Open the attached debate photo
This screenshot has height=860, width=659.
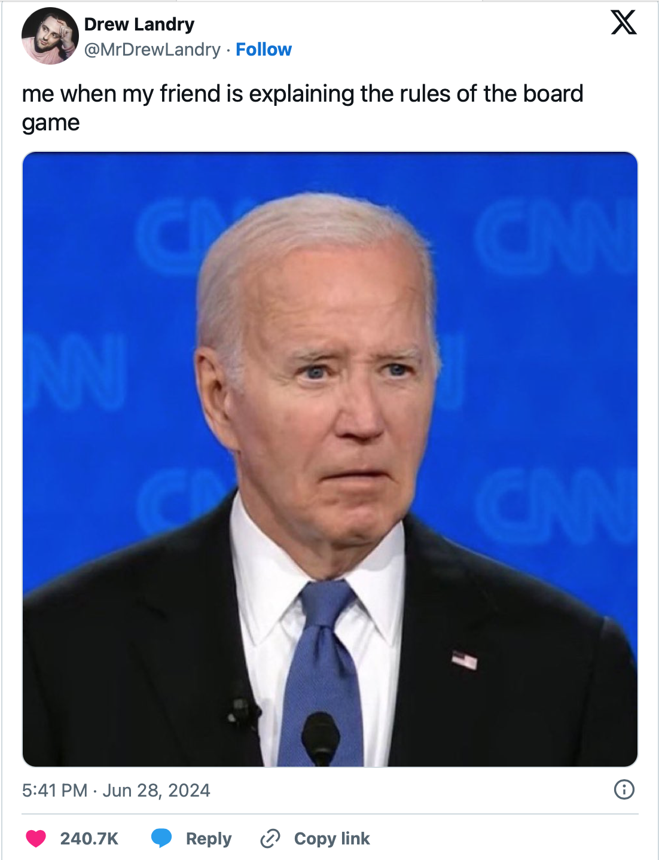tap(330, 459)
